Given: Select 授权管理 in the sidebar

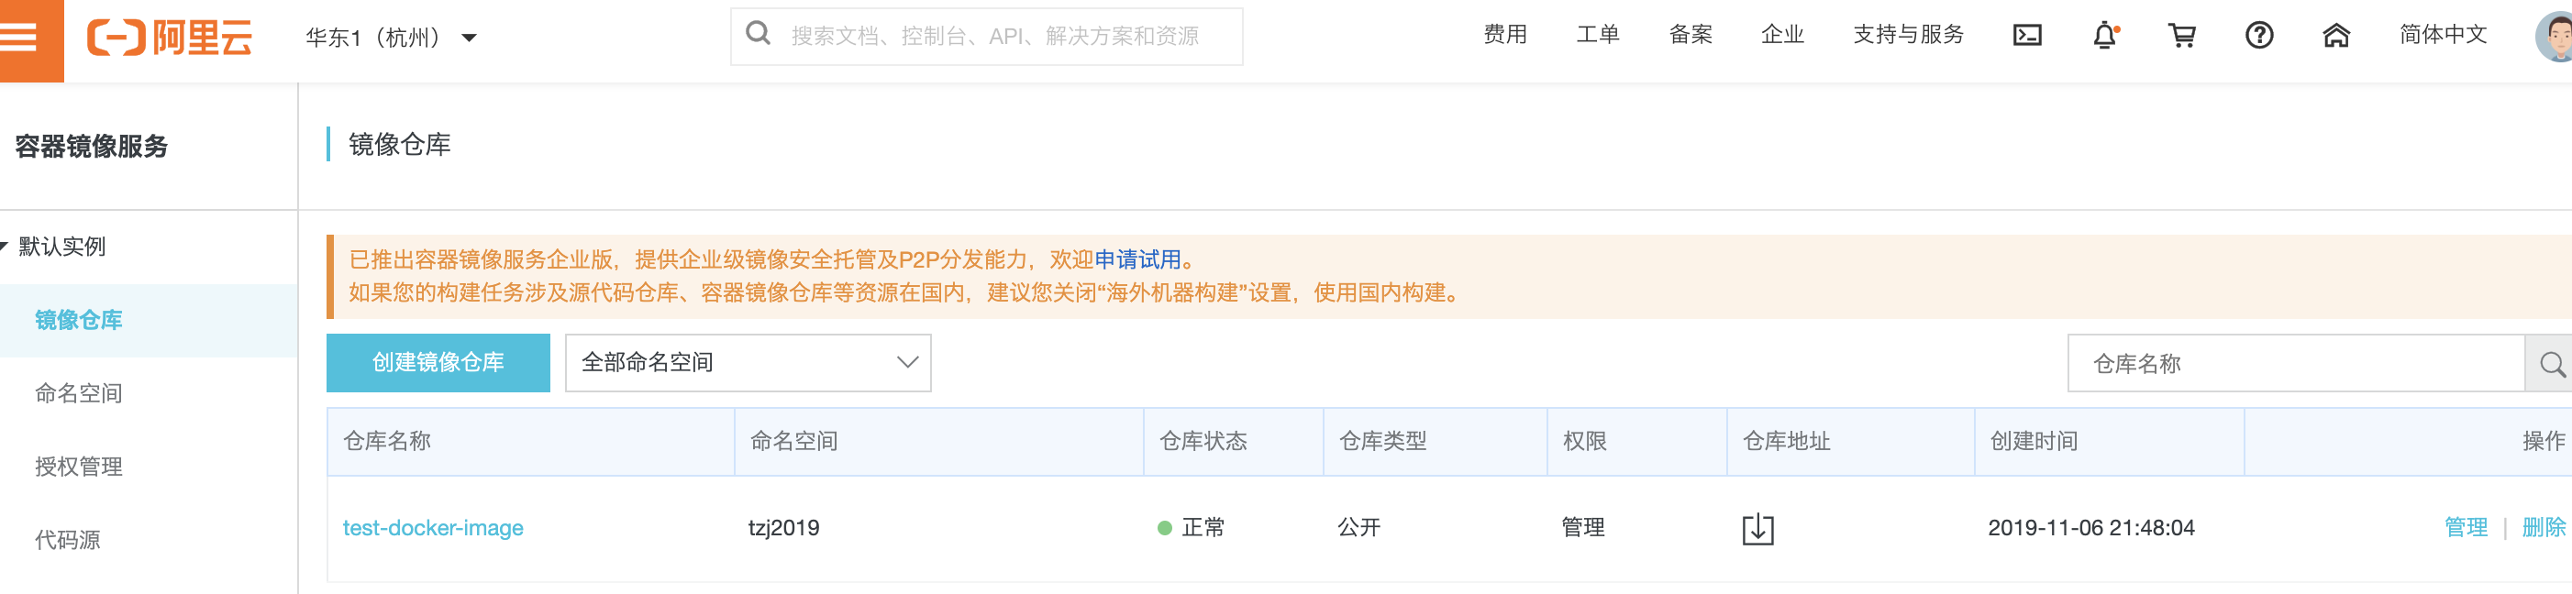Looking at the screenshot, I should click(79, 467).
